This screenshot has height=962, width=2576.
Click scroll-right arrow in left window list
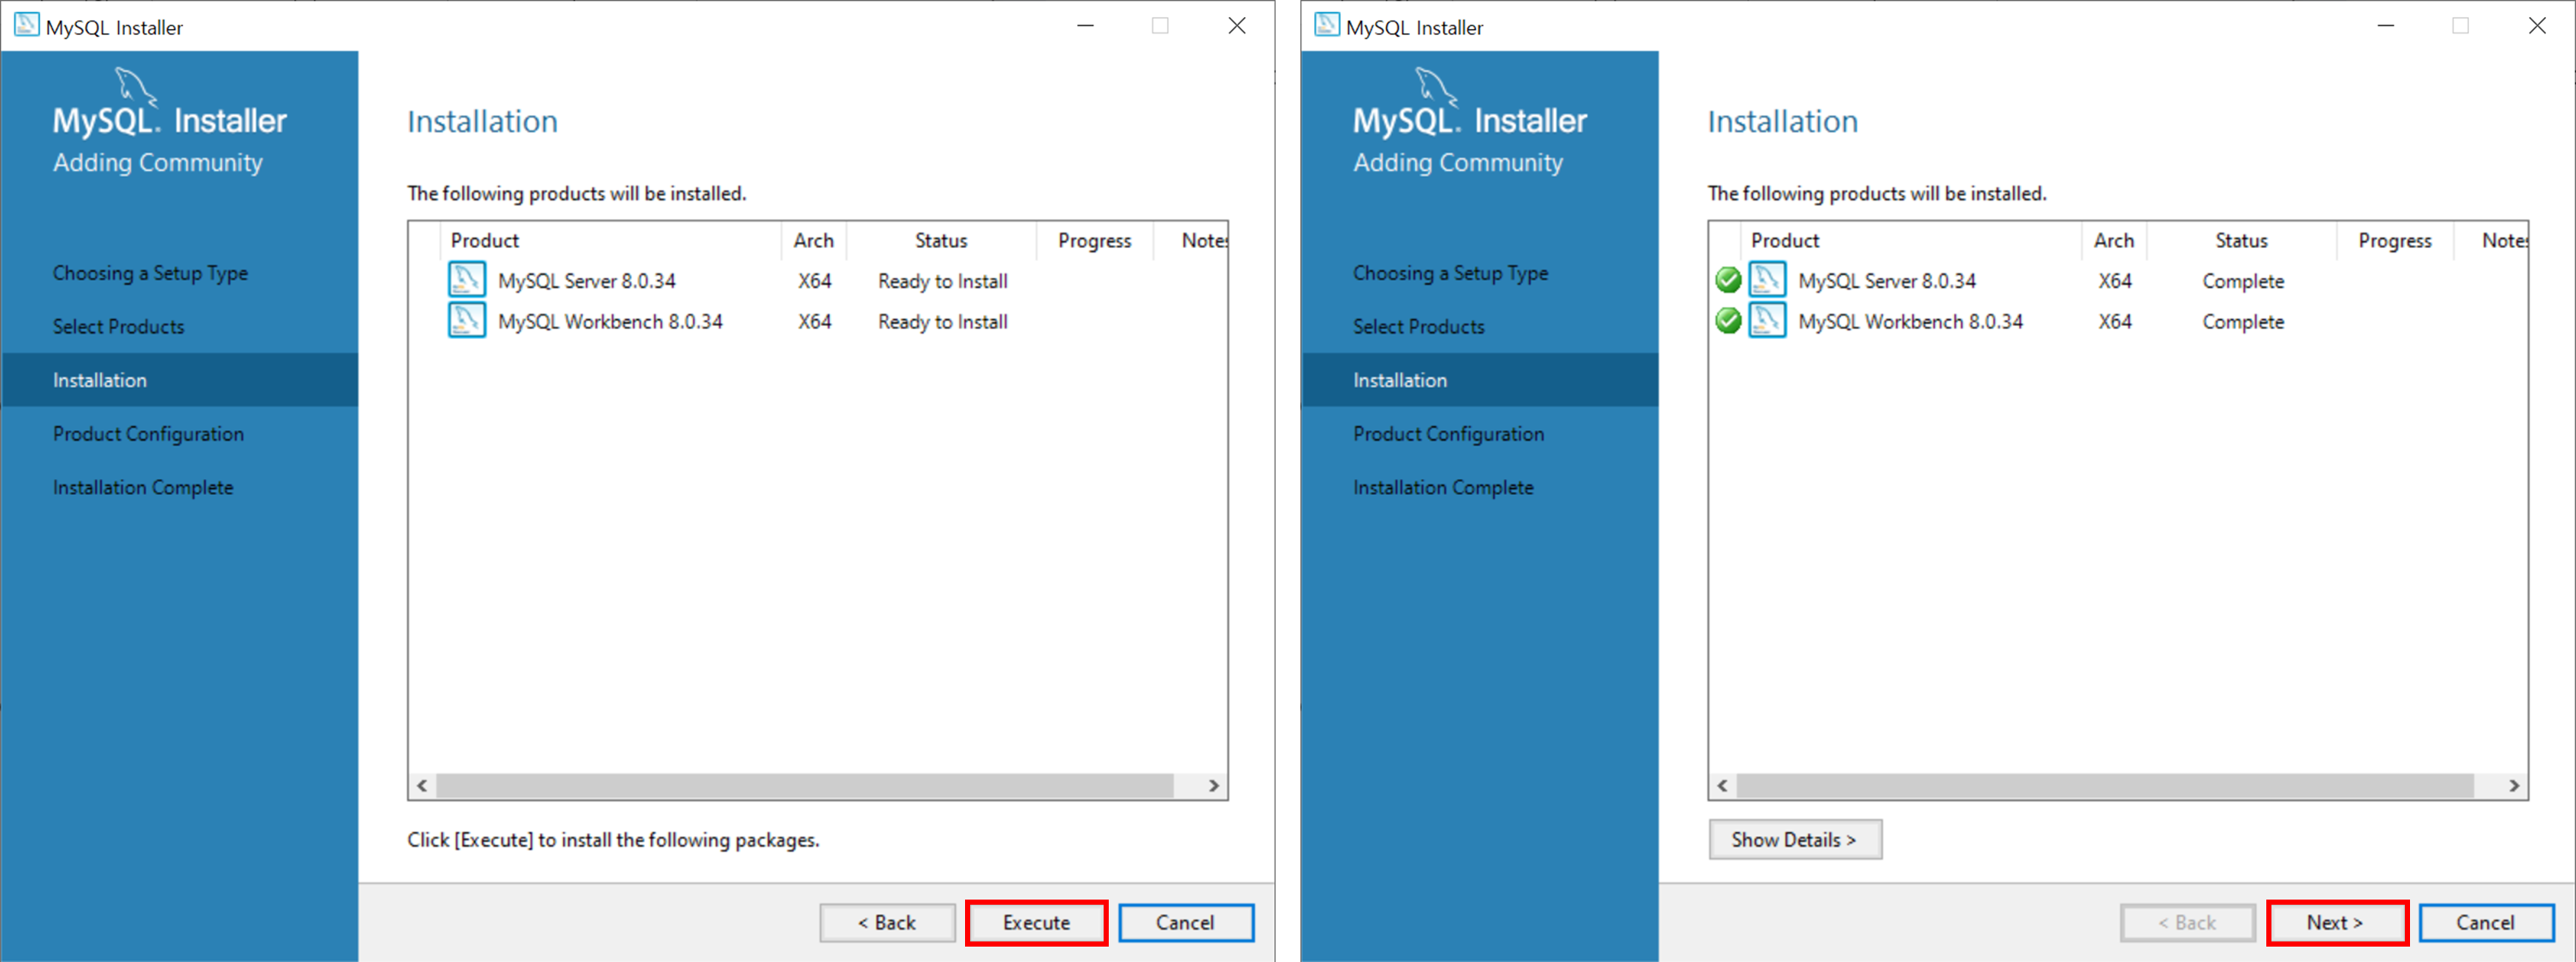pyautogui.click(x=1214, y=786)
